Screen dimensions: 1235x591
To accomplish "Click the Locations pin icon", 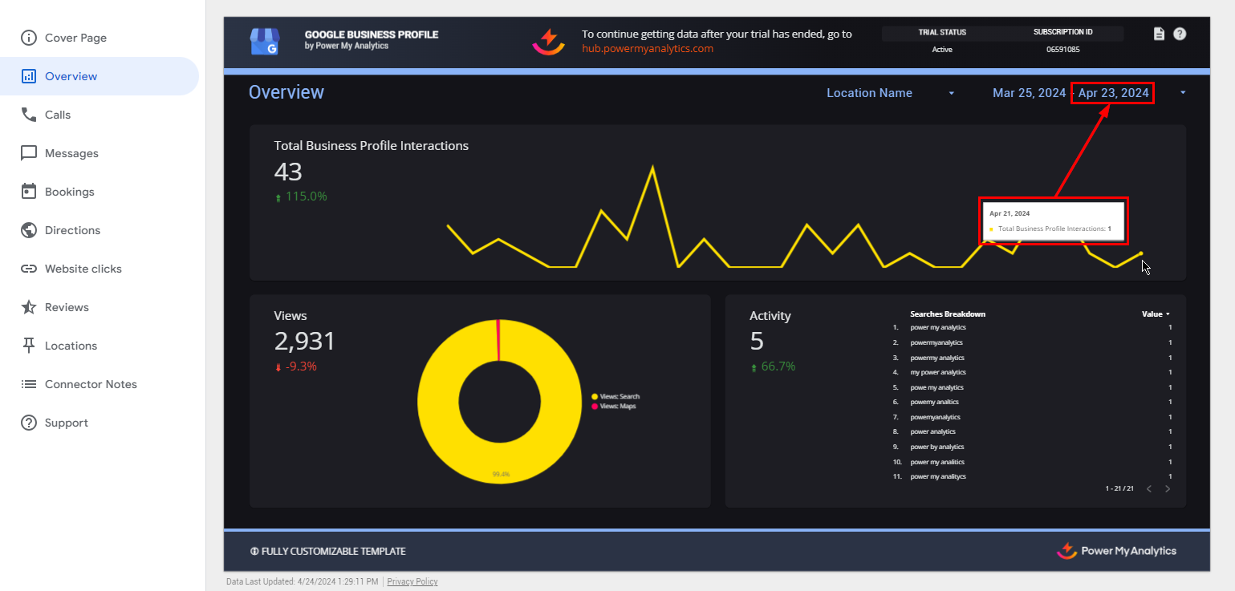I will pos(29,346).
